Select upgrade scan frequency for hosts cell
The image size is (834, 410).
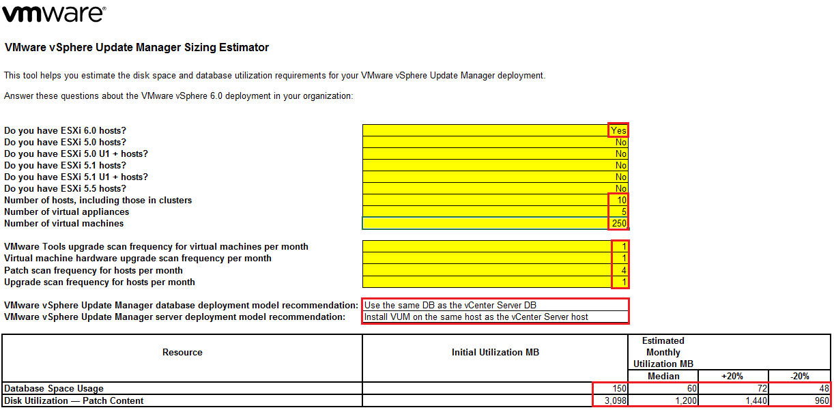(x=495, y=281)
